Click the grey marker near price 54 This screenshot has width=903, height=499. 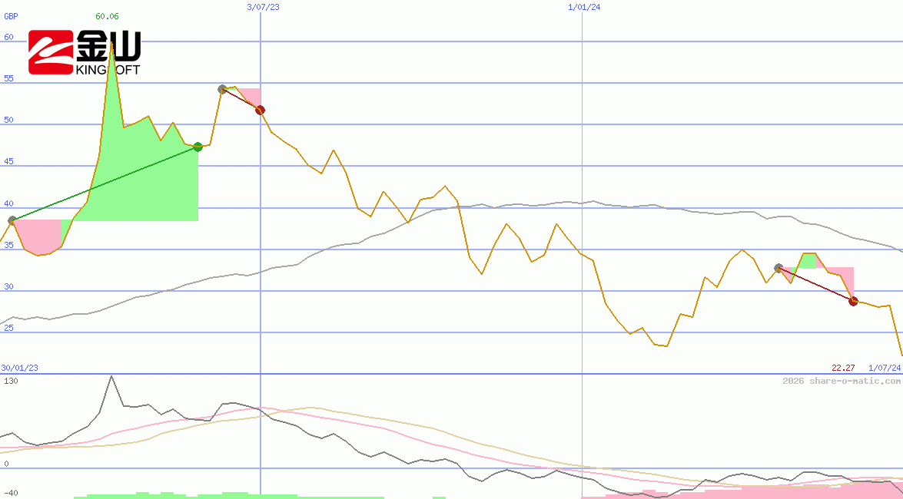coord(222,89)
